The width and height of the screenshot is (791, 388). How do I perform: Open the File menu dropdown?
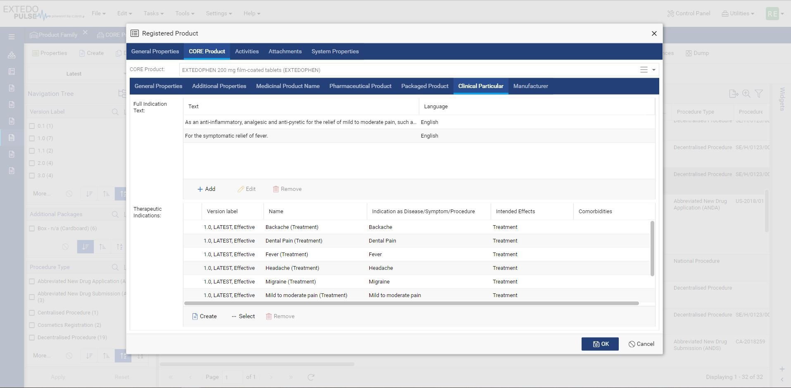pos(98,13)
